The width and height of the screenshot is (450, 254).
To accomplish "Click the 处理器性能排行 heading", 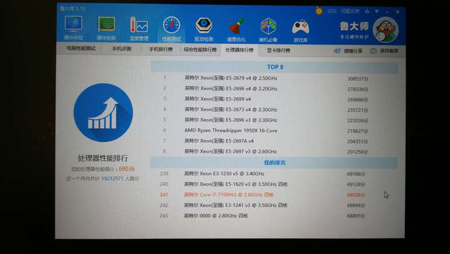I will (x=102, y=158).
